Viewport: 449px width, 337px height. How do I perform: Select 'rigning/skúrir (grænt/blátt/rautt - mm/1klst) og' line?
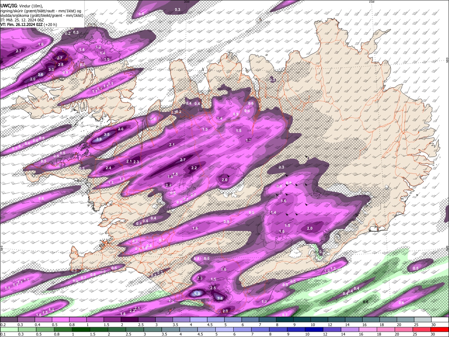click(x=41, y=11)
